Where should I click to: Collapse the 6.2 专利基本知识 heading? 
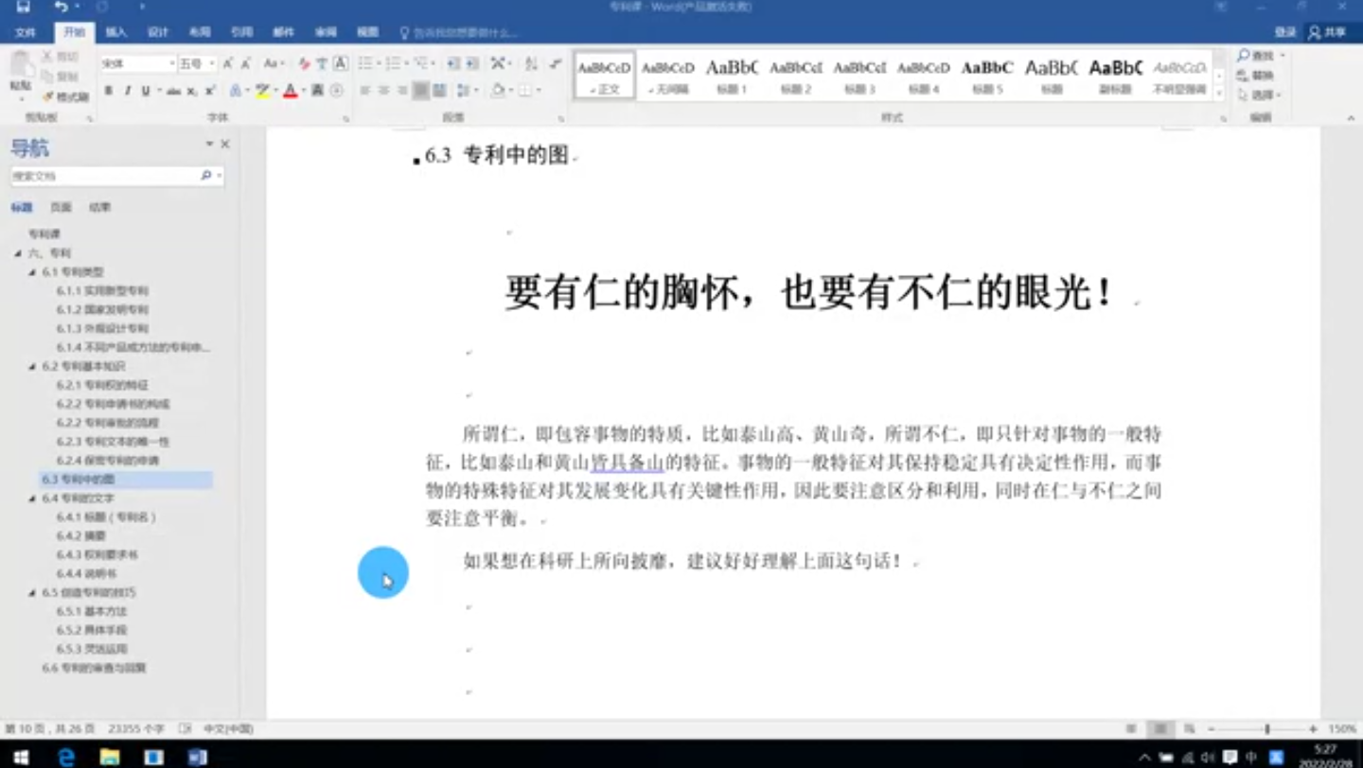(32, 366)
